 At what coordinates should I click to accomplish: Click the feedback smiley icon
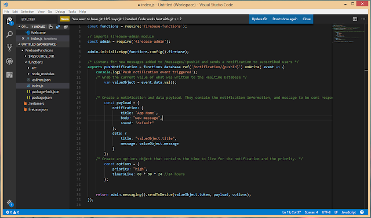[x=362, y=212]
